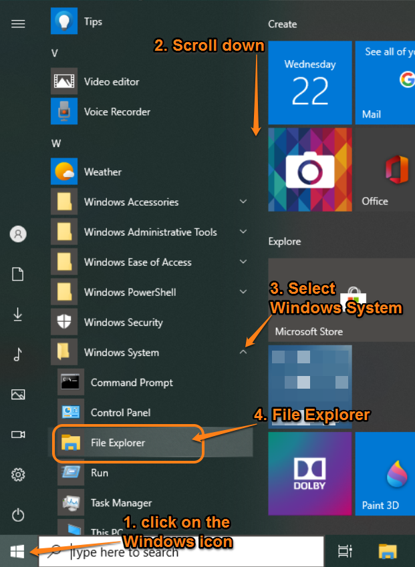This screenshot has height=567, width=415.
Task: Open Music from the sidebar note icon
Action: coord(18,355)
